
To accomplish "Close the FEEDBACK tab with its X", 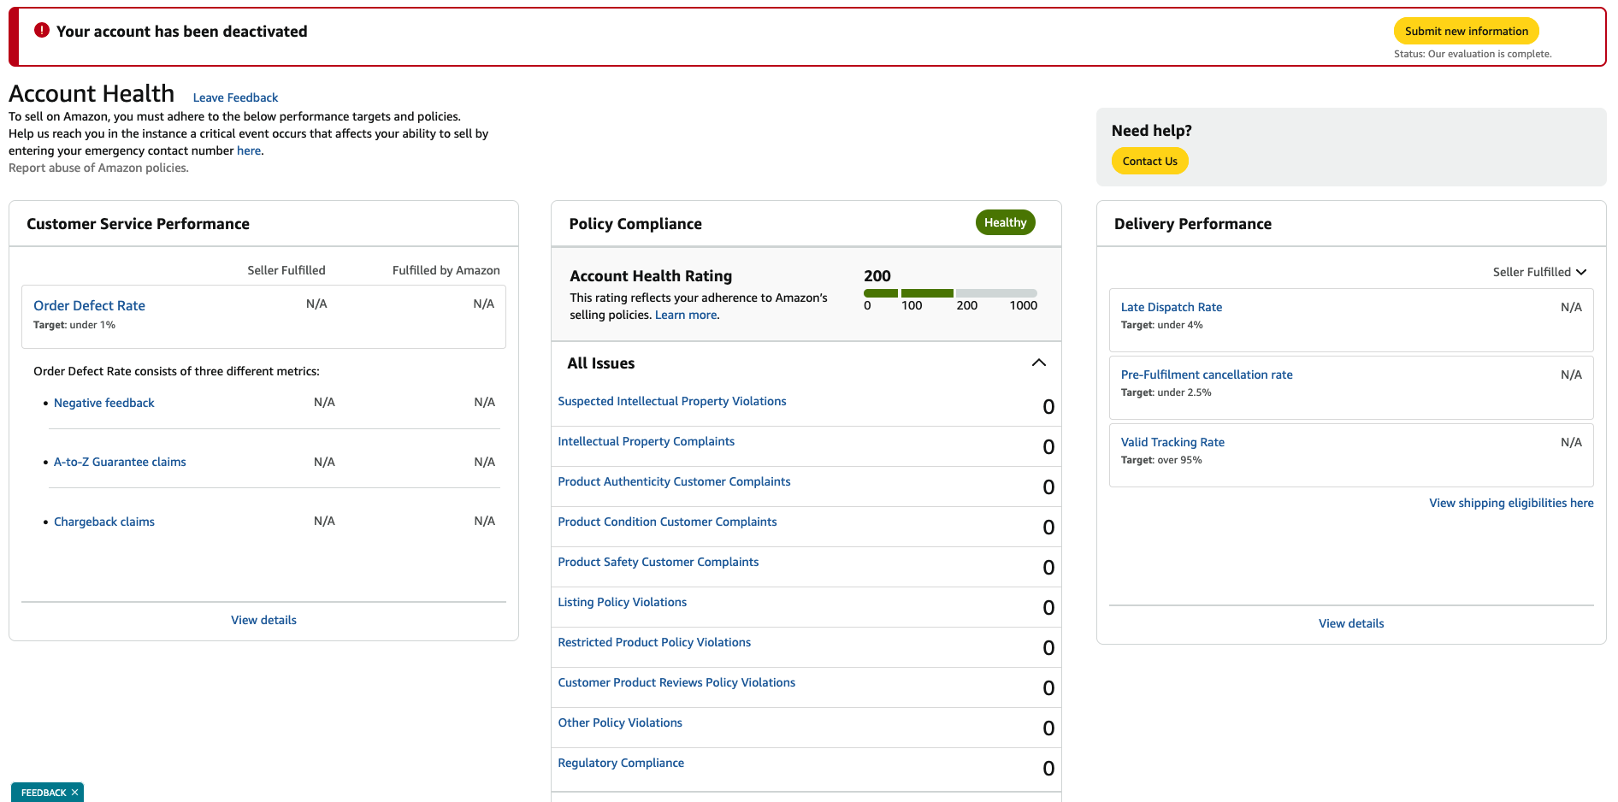I will coord(75,793).
